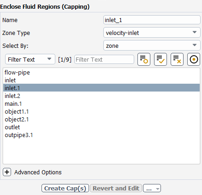Click the Filter Text search box

coord(104,59)
